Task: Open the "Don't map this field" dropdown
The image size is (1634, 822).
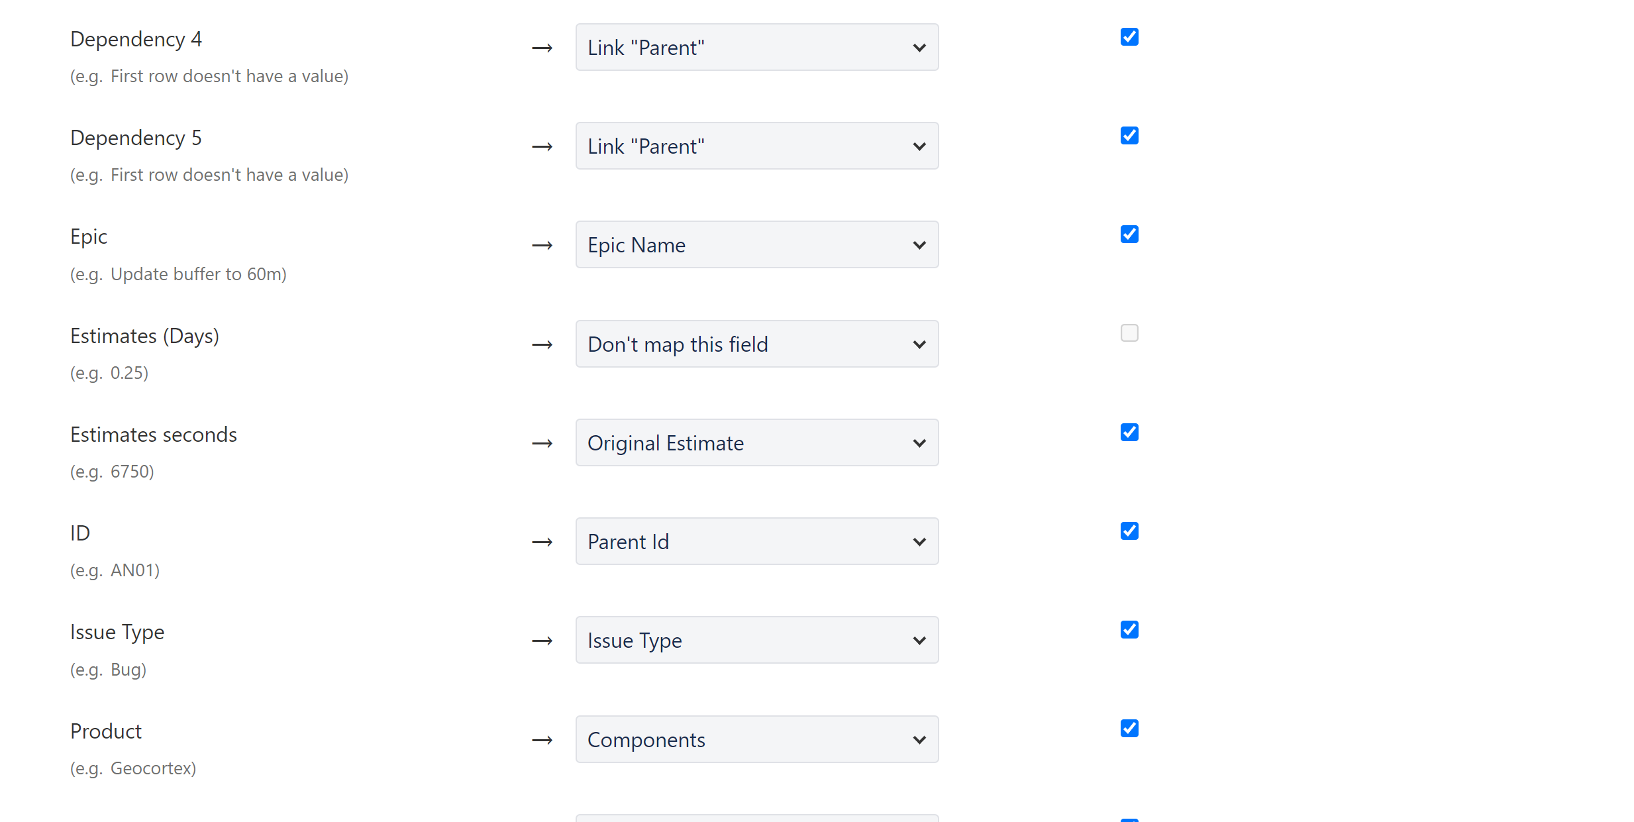Action: tap(757, 344)
